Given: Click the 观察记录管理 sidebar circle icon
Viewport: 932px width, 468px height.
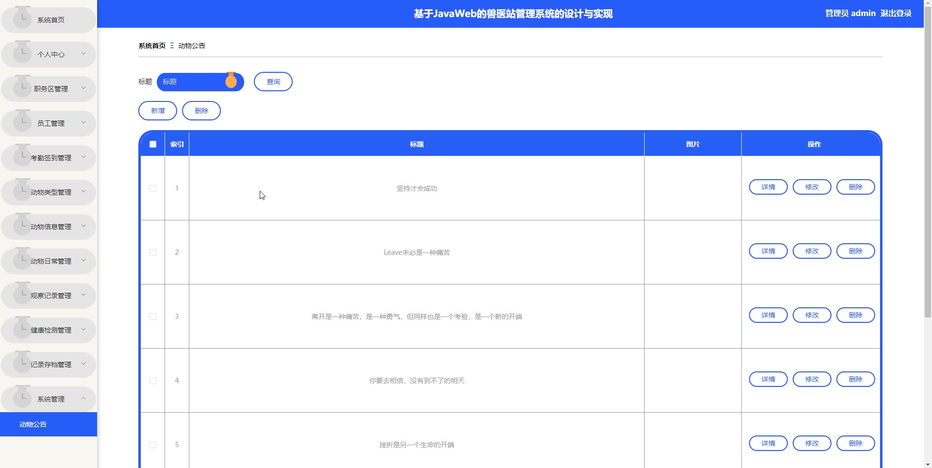Looking at the screenshot, I should (22, 294).
